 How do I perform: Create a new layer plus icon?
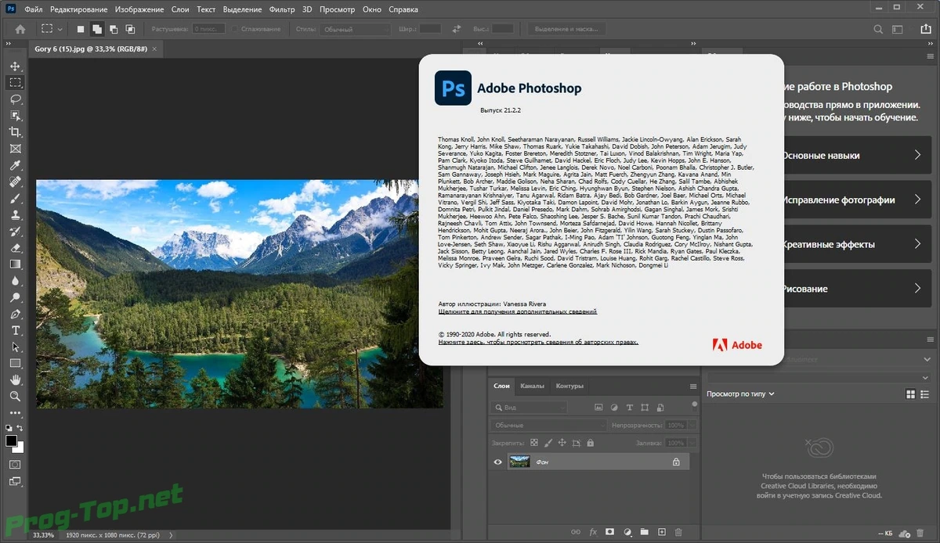pos(661,533)
